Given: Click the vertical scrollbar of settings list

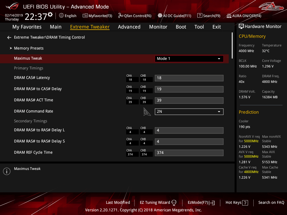Looking at the screenshot, I should (x=232, y=45).
